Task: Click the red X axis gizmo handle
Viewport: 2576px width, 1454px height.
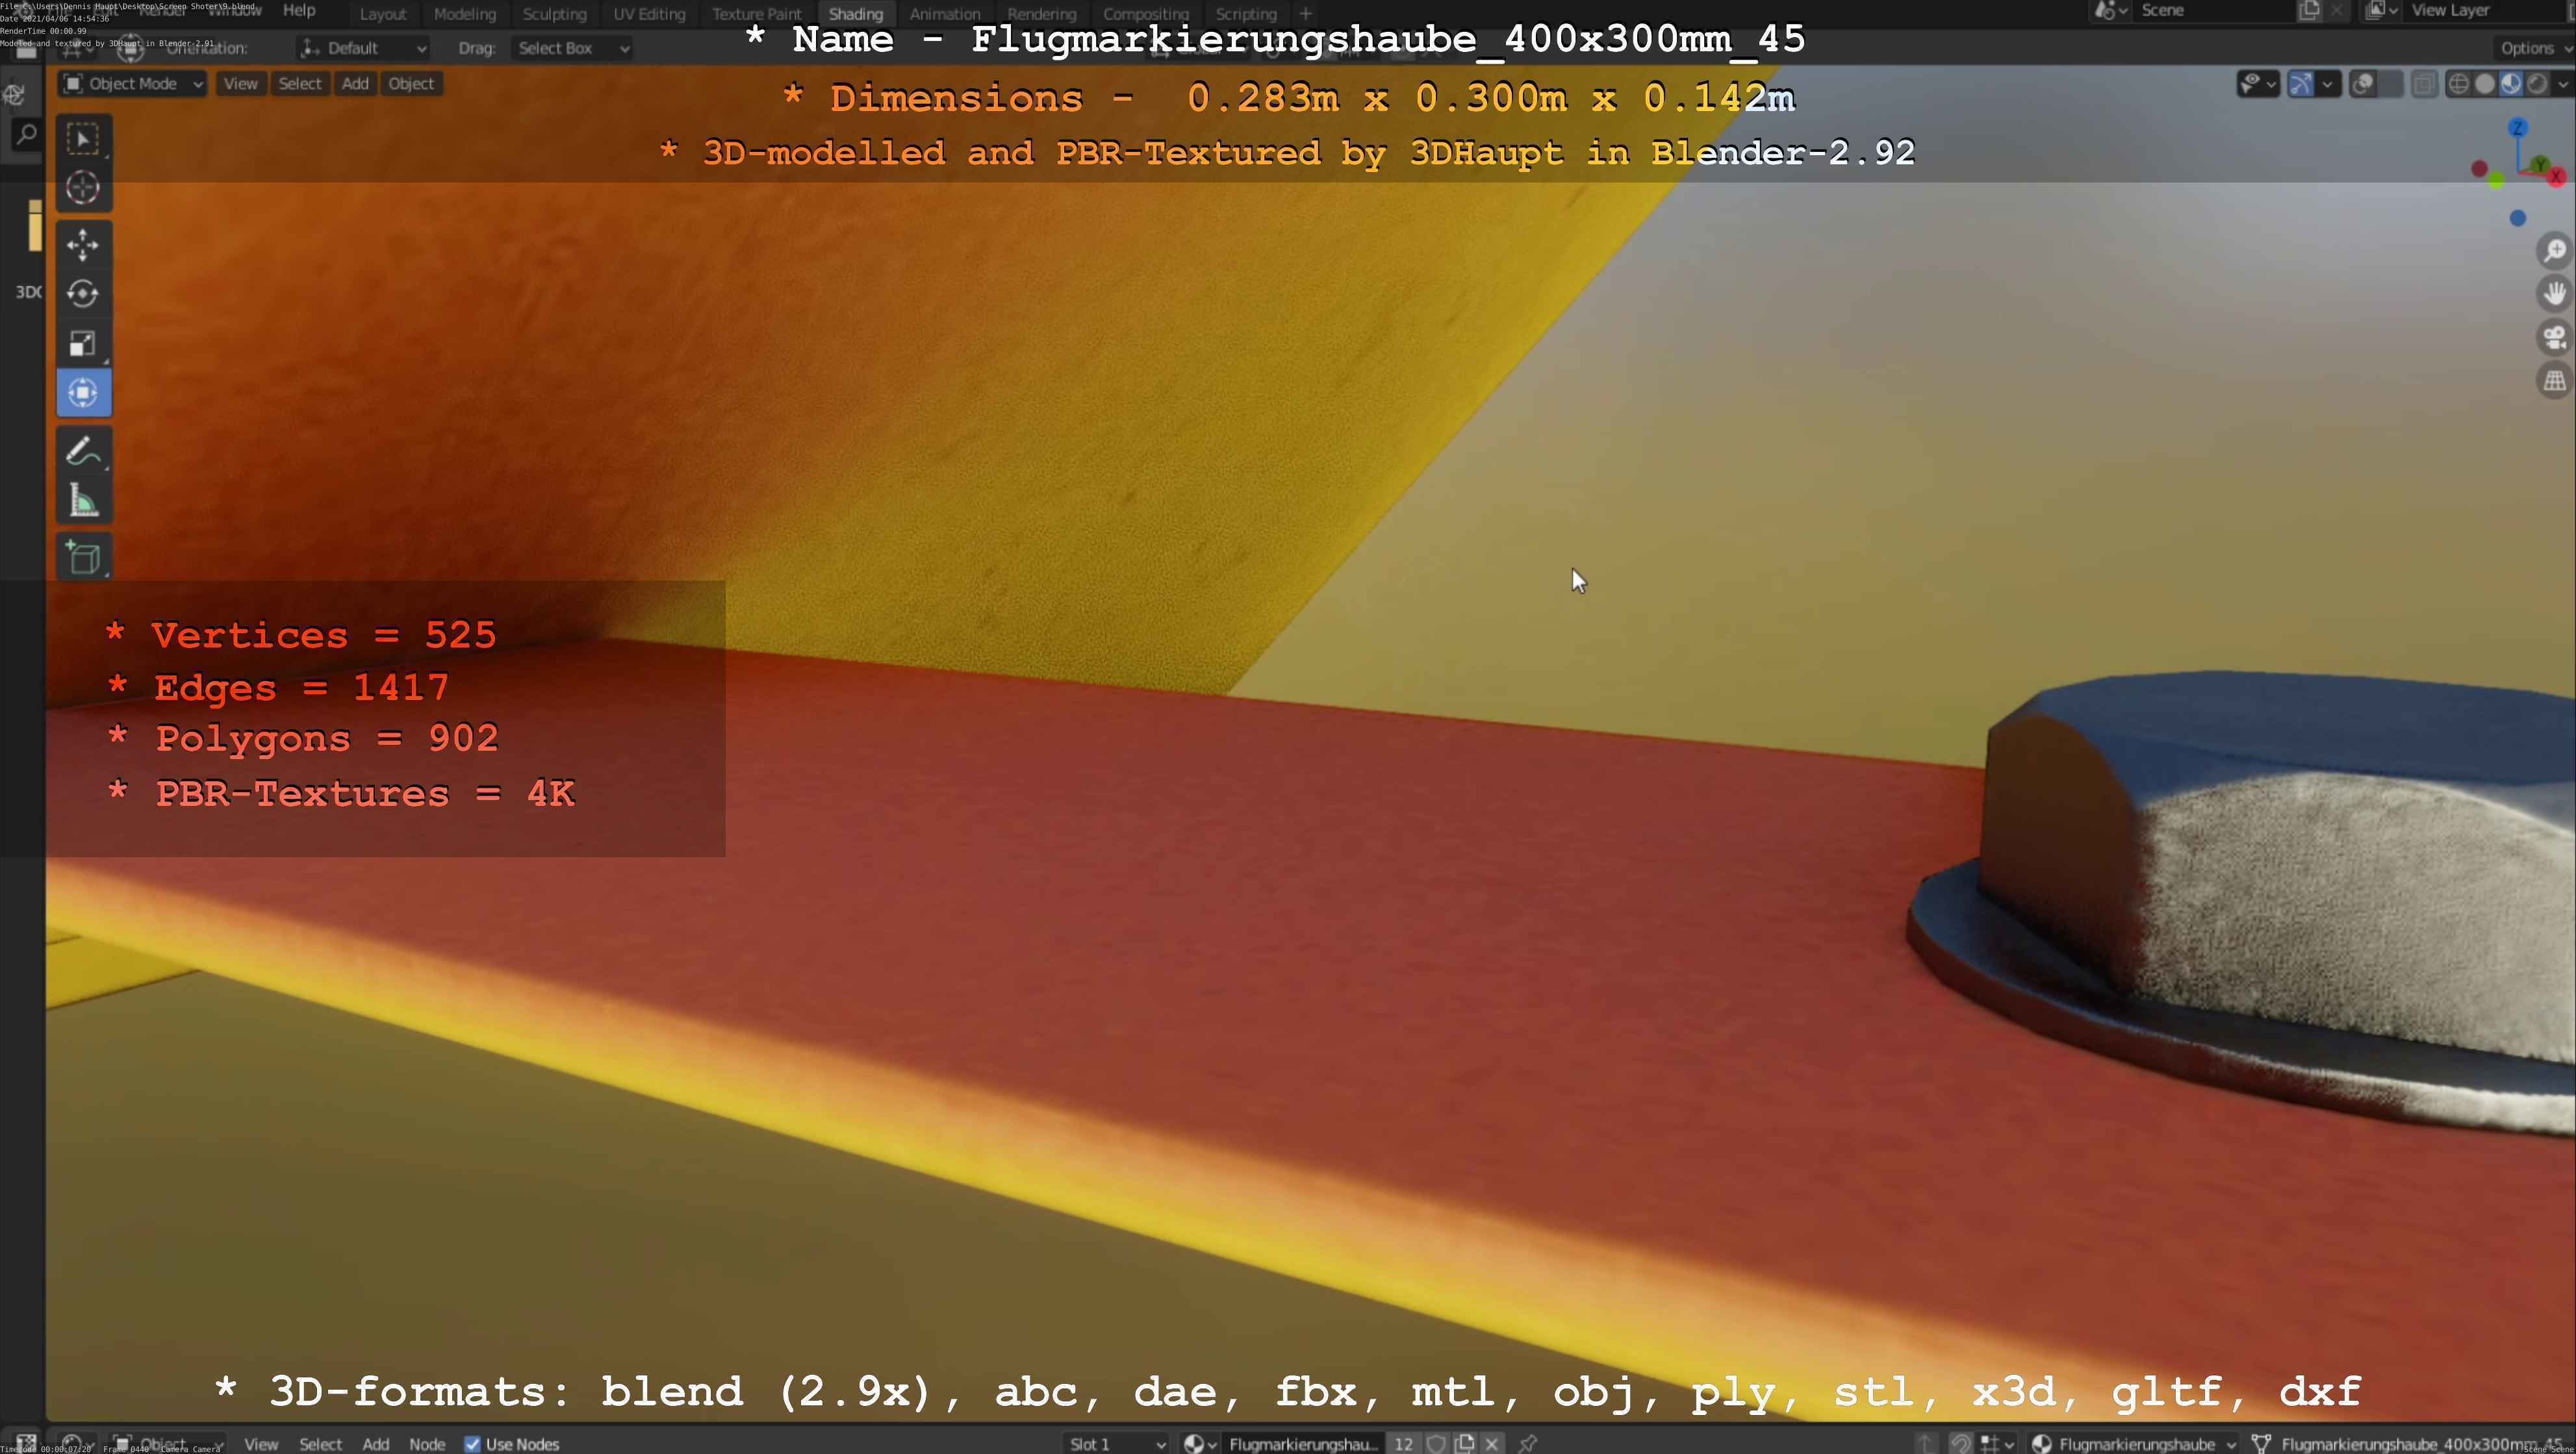Action: (x=2555, y=177)
